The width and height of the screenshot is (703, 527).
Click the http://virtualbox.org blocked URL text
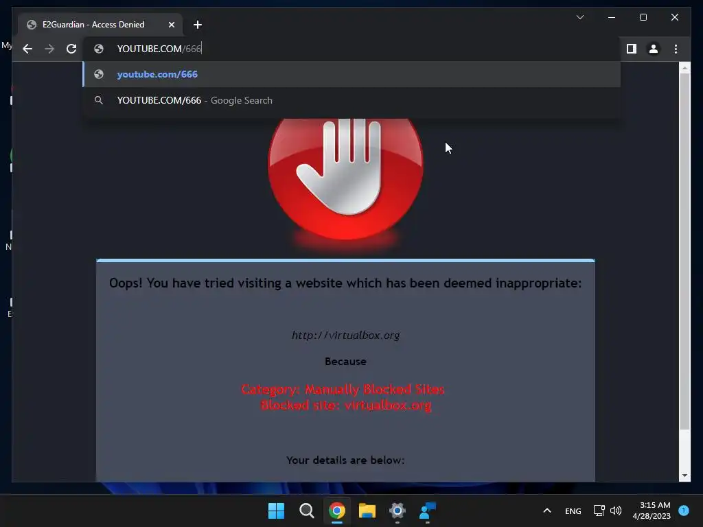click(346, 335)
